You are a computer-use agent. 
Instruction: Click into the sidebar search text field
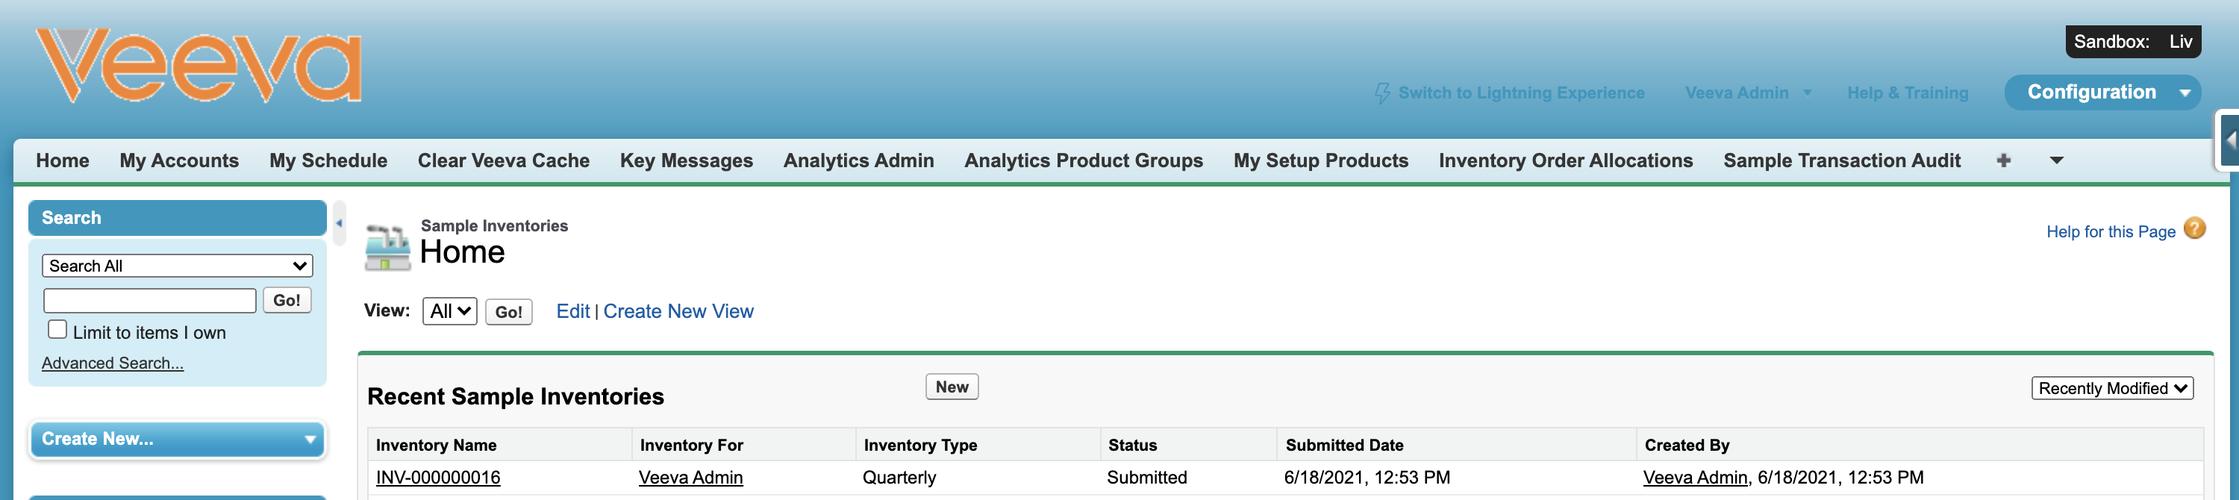coord(149,301)
